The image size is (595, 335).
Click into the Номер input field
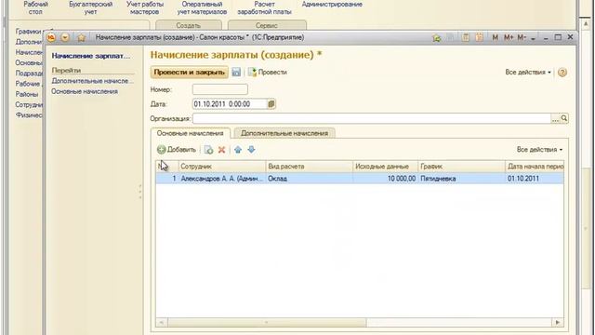(220, 89)
